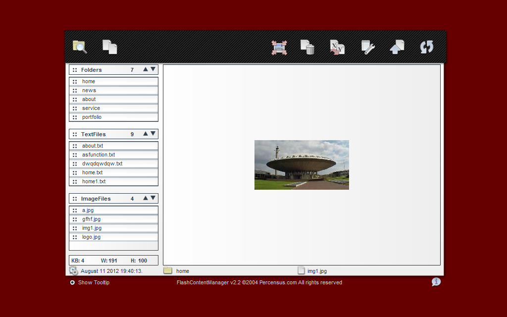Click the rename file XY icon

click(x=337, y=47)
